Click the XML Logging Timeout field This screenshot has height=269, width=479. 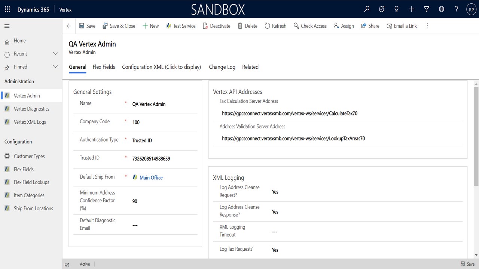(367, 232)
